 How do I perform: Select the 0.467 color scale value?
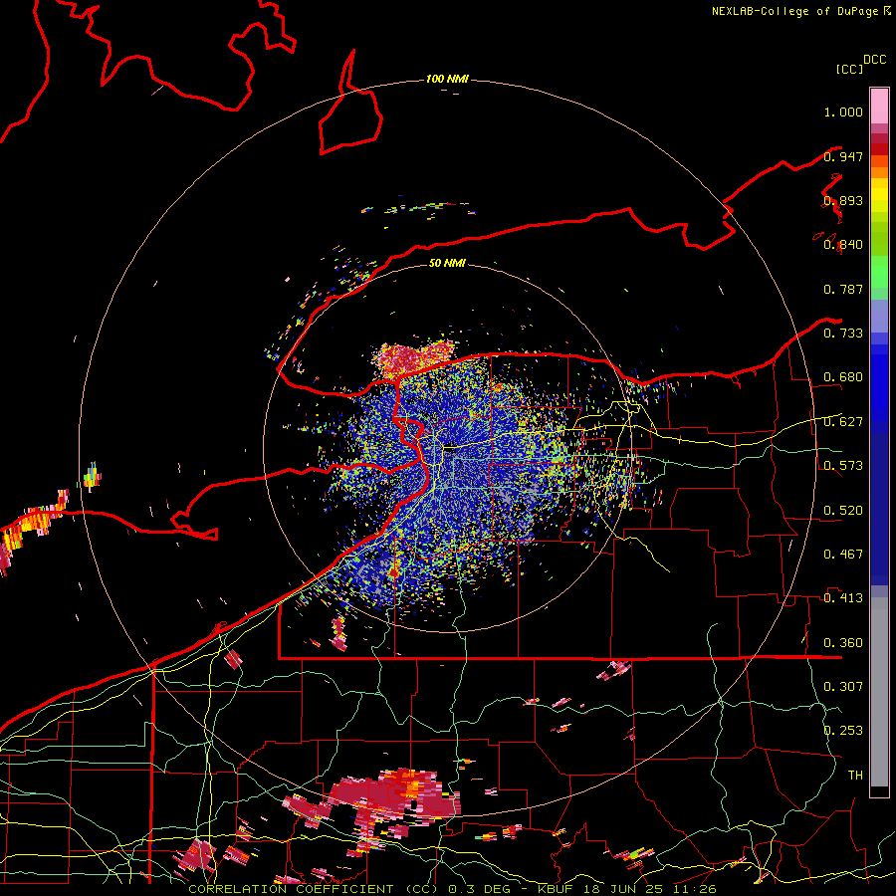pyautogui.click(x=843, y=555)
